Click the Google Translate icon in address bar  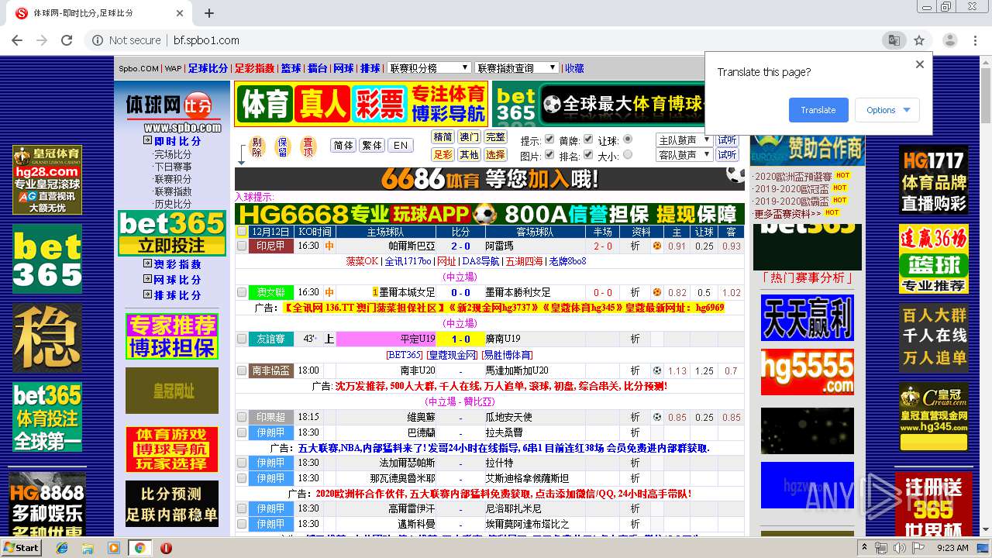point(894,40)
